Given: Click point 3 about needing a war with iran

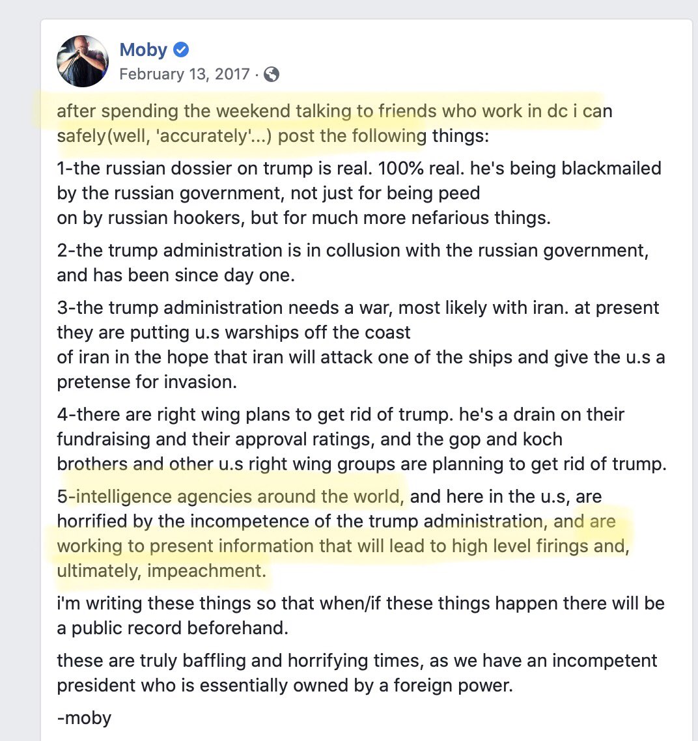Looking at the screenshot, I should [358, 307].
